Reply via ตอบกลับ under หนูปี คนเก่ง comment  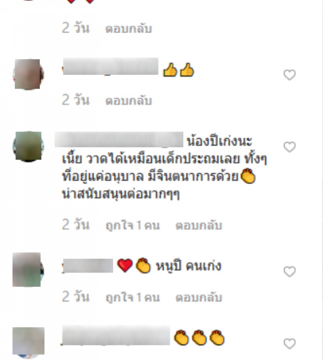click(x=199, y=298)
